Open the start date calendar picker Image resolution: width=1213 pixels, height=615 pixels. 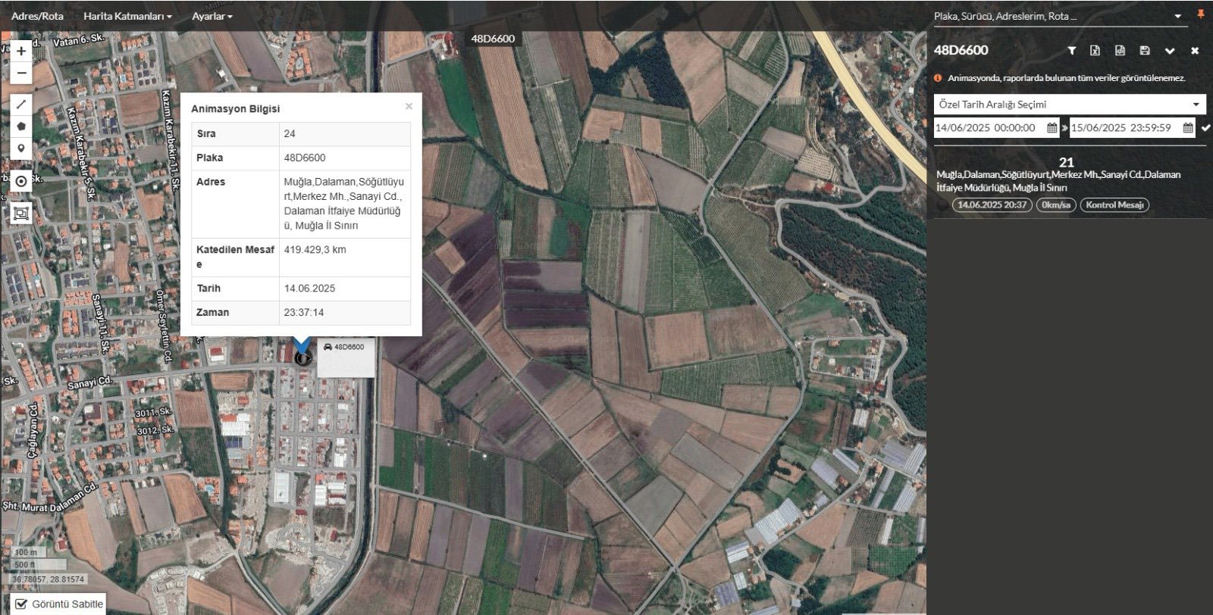click(1052, 128)
